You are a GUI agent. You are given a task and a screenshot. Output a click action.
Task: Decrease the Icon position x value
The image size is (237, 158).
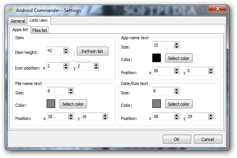click(66, 68)
